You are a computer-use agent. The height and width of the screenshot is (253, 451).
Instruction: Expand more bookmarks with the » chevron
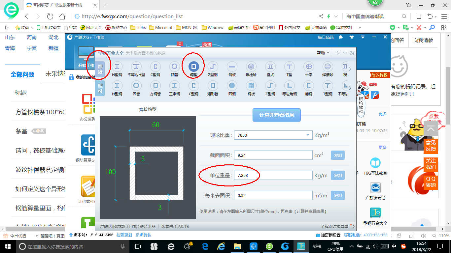tap(360, 28)
